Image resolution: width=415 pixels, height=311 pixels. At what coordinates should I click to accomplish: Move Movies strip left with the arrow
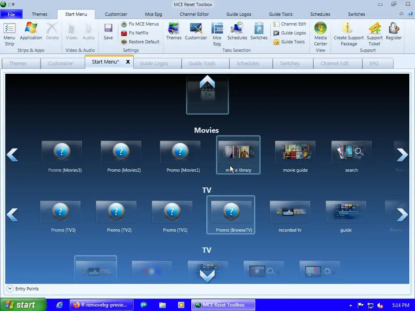pos(12,155)
